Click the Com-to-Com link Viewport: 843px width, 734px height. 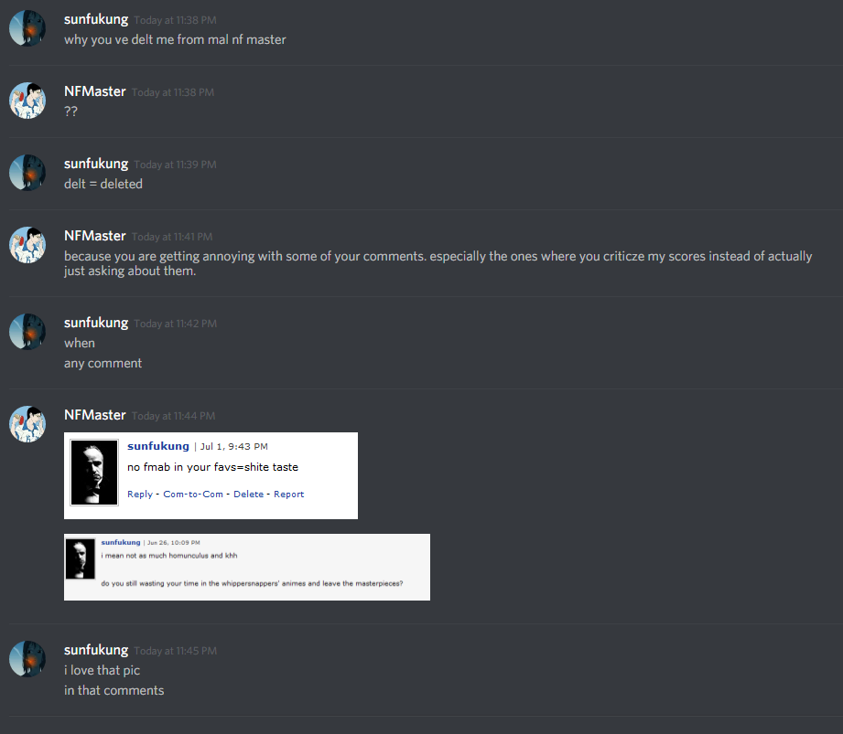[x=193, y=494]
